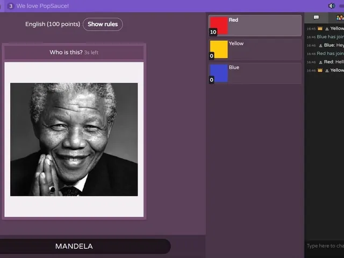The image size is (344, 258).
Task: Click the user icon next to Red's message
Action: click(320, 62)
